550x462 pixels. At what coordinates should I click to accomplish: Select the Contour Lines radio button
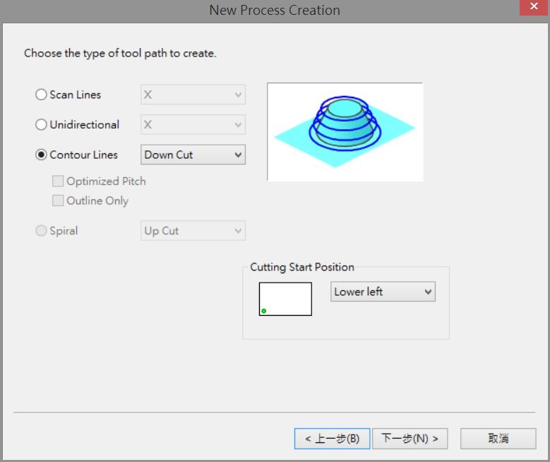[41, 155]
